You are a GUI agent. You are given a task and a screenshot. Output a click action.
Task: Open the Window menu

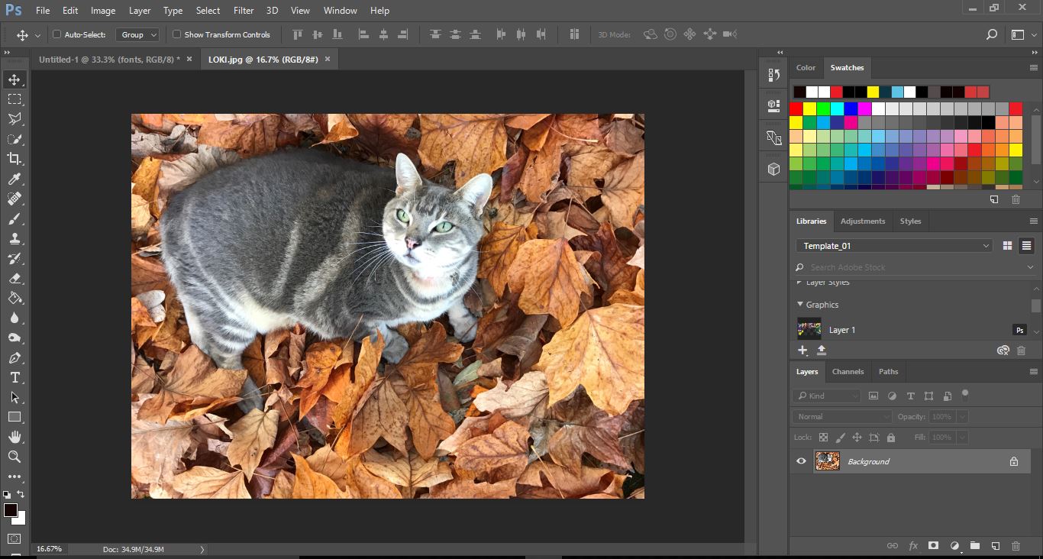click(x=341, y=11)
